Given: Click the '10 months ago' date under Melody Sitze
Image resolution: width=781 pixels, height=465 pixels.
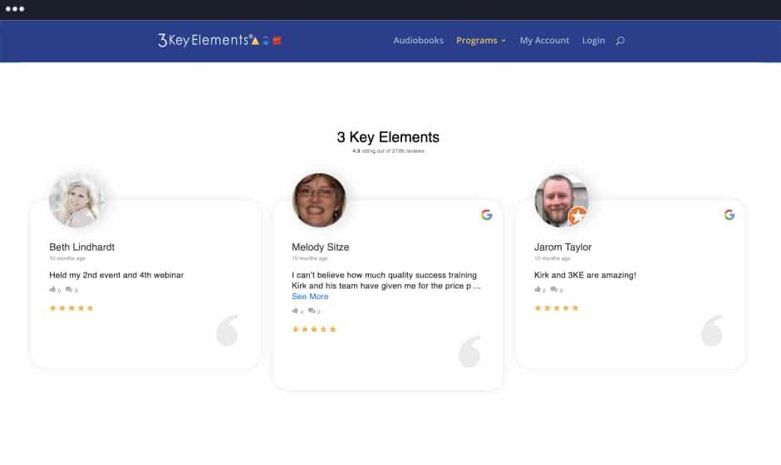Looking at the screenshot, I should (x=310, y=258).
